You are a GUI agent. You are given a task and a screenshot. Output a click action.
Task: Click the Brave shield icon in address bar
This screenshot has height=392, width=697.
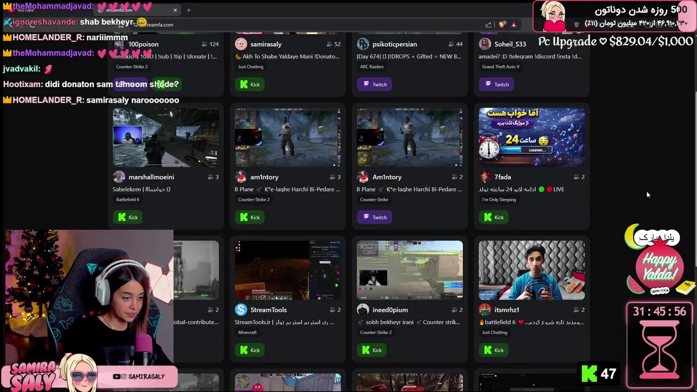point(502,24)
